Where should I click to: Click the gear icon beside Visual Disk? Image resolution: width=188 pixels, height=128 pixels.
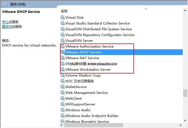pyautogui.click(x=62, y=17)
